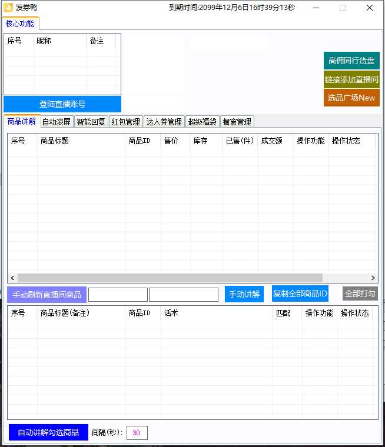Click the first text box beside 手动刷新直播间商品
385x447 pixels.
(x=118, y=294)
